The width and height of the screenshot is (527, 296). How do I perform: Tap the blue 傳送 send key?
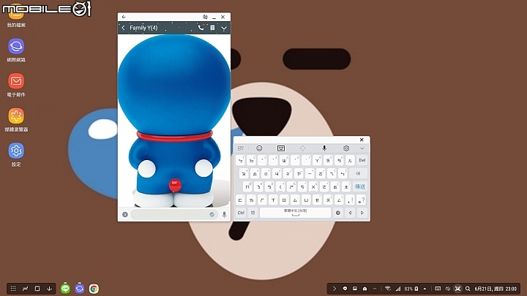360,186
